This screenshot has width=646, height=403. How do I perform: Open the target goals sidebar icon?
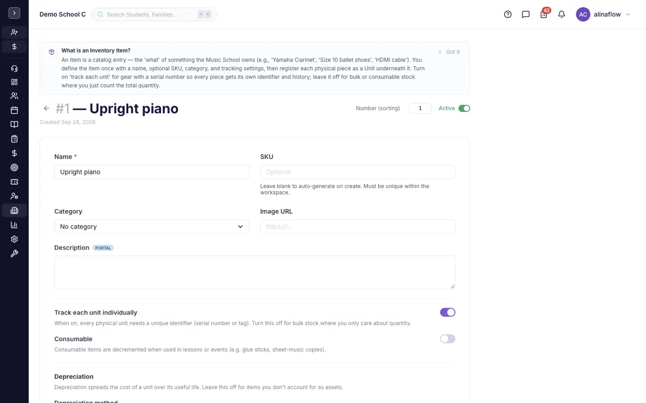14,168
